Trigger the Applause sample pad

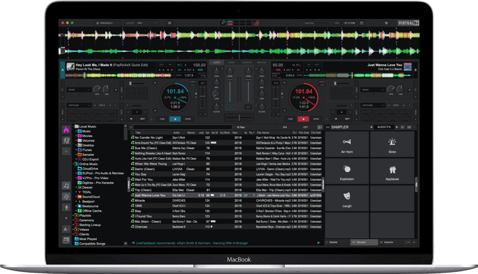[392, 171]
